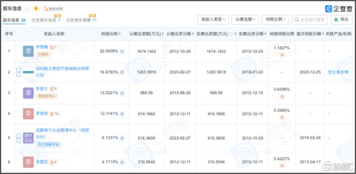The image size is (356, 174).
Task: Select the date 2016-02-24 cell
Action: coord(310,138)
